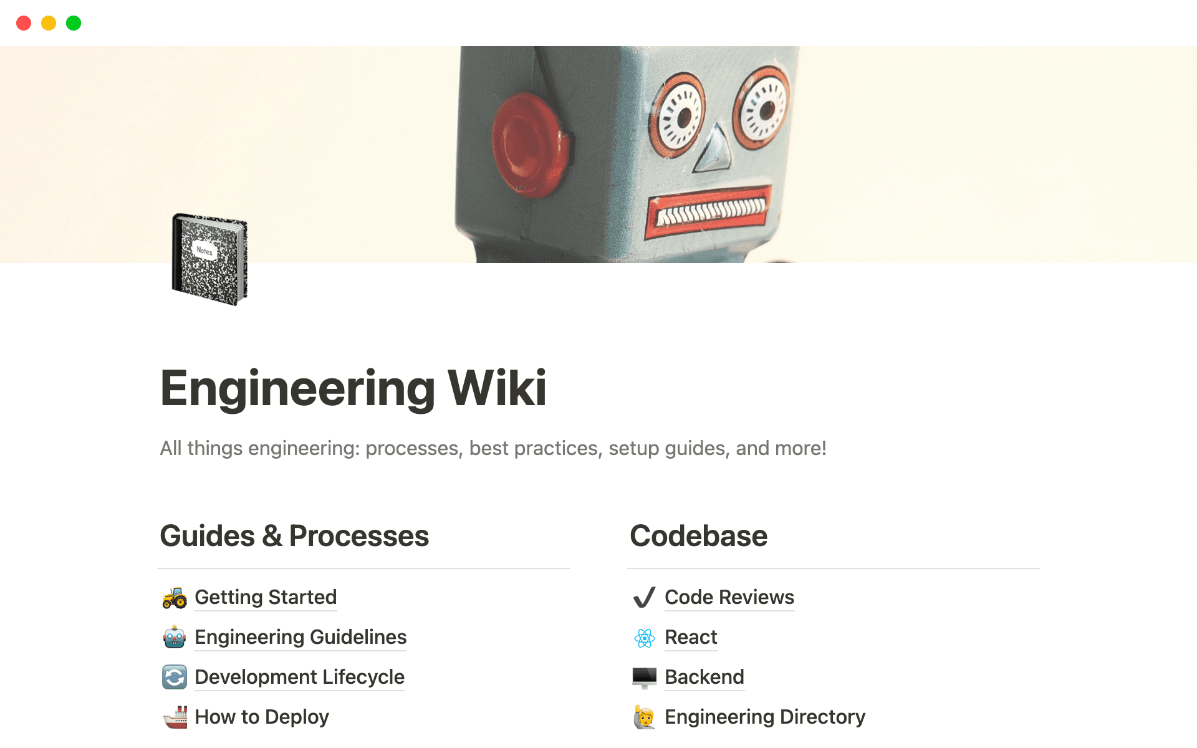Click the checkmark icon next to Code Reviews
The width and height of the screenshot is (1197, 748).
tap(645, 597)
